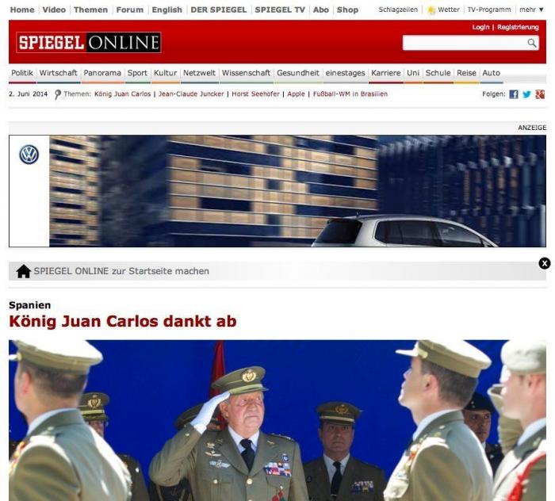Open SPIEGEL's Twitter icon
Image resolution: width=555 pixels, height=501 pixels.
point(526,94)
